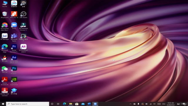Show hidden icons in system tray
Screen dimensions: 188x106
[x=130, y=104]
